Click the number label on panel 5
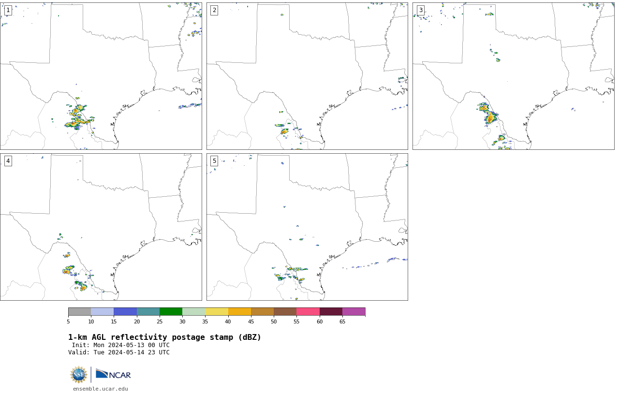The width and height of the screenshot is (619, 394). [x=214, y=161]
